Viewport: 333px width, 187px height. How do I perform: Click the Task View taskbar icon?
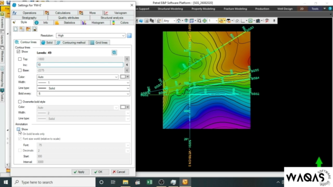click(x=113, y=182)
